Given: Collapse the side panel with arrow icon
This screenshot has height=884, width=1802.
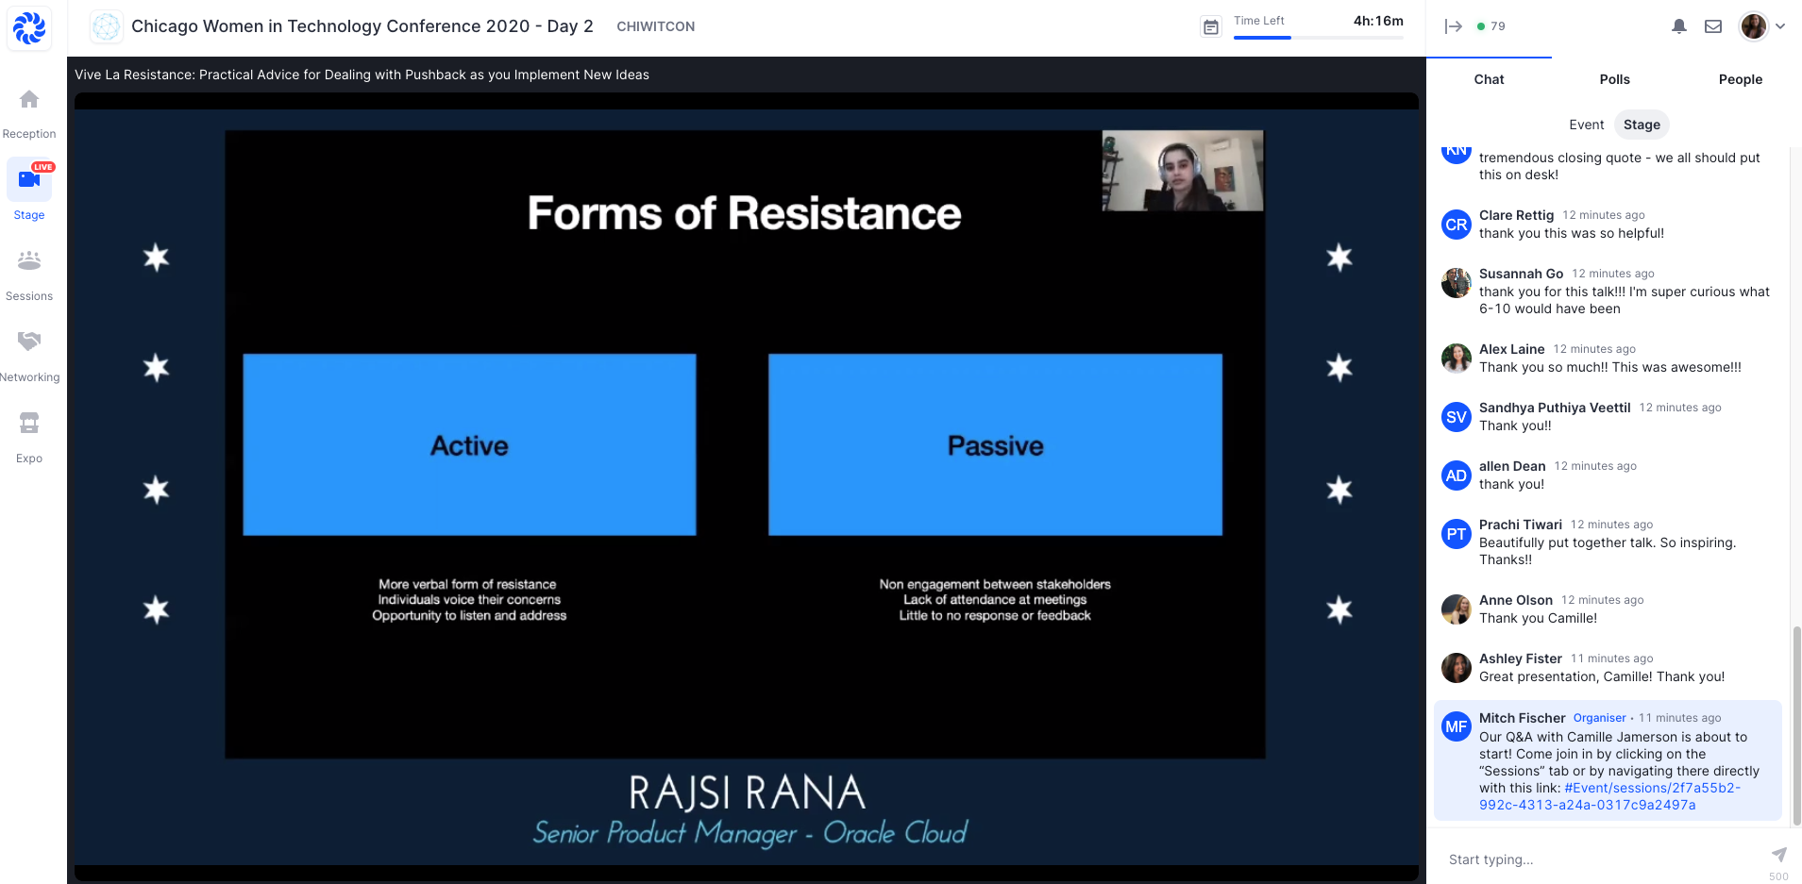Looking at the screenshot, I should tap(1453, 26).
